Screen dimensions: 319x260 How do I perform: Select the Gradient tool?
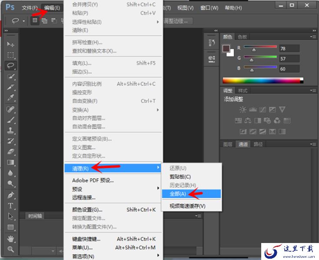point(10,162)
